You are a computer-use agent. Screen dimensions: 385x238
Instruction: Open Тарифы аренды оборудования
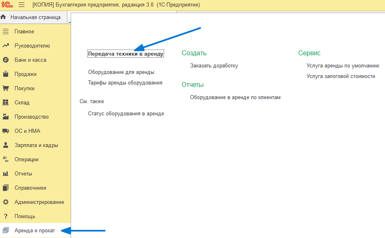point(125,83)
